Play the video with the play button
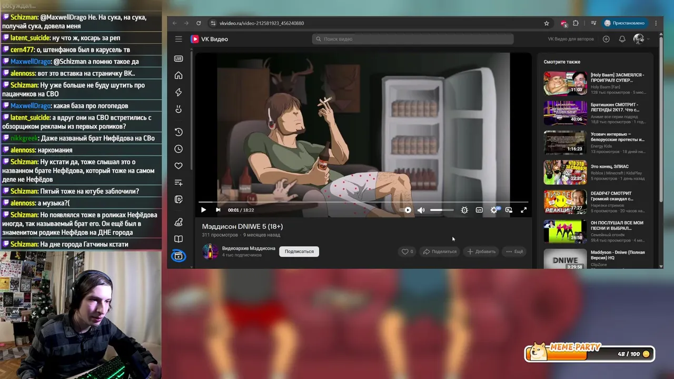The image size is (674, 379). click(x=203, y=210)
